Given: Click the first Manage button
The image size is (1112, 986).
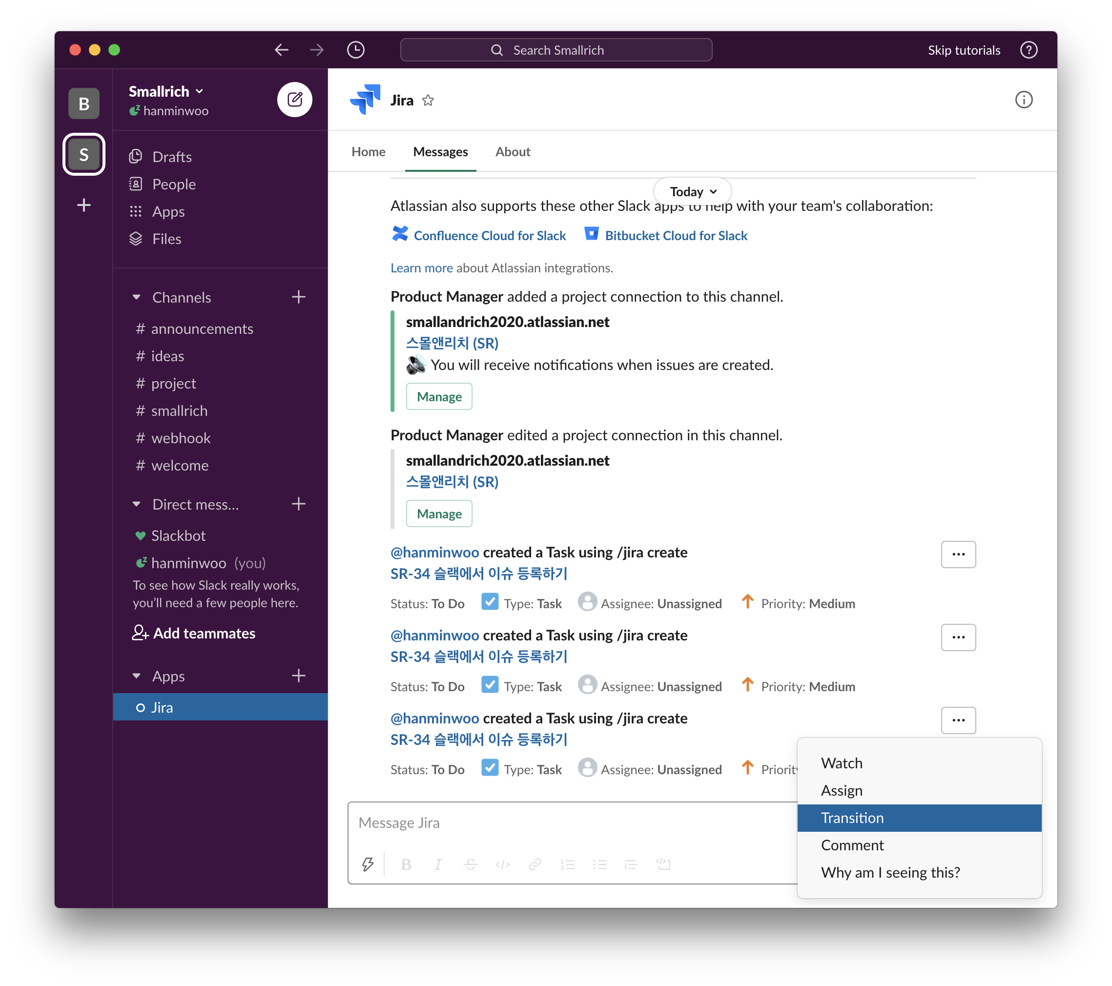Looking at the screenshot, I should point(438,396).
